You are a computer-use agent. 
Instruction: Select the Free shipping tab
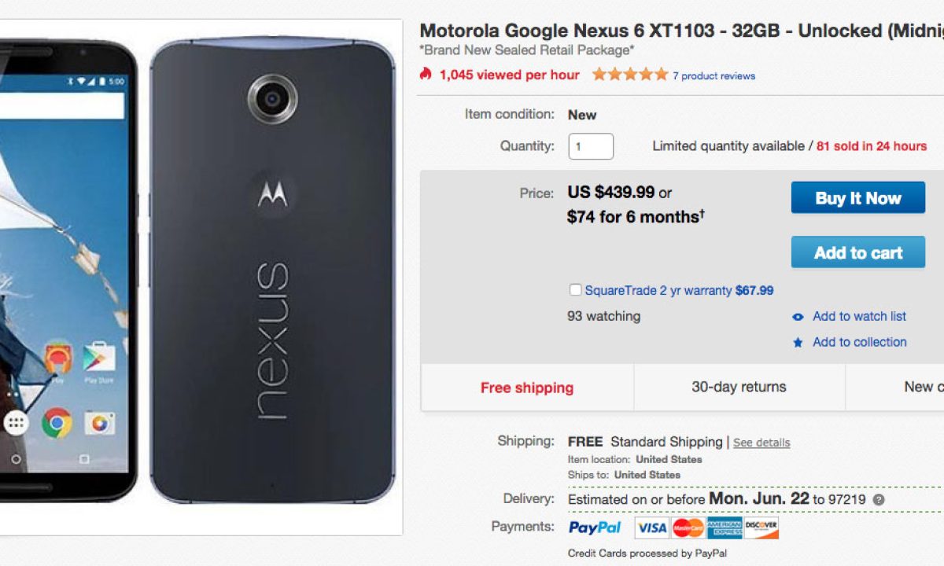(x=527, y=388)
